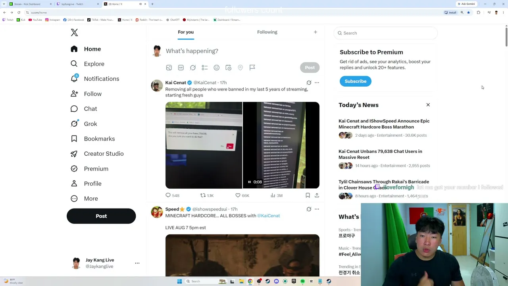
Task: Open the Follow page in sidebar
Action: (86, 94)
